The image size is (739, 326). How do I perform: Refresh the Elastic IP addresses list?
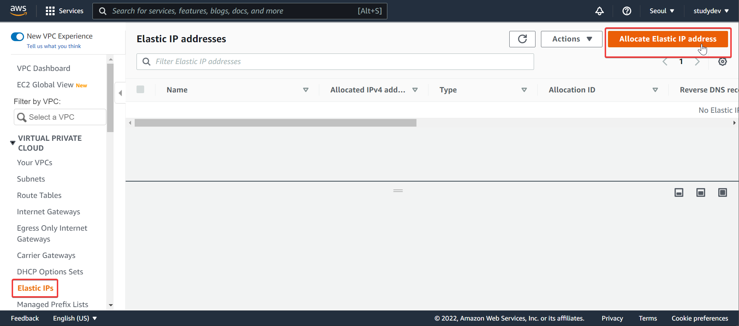click(x=522, y=39)
